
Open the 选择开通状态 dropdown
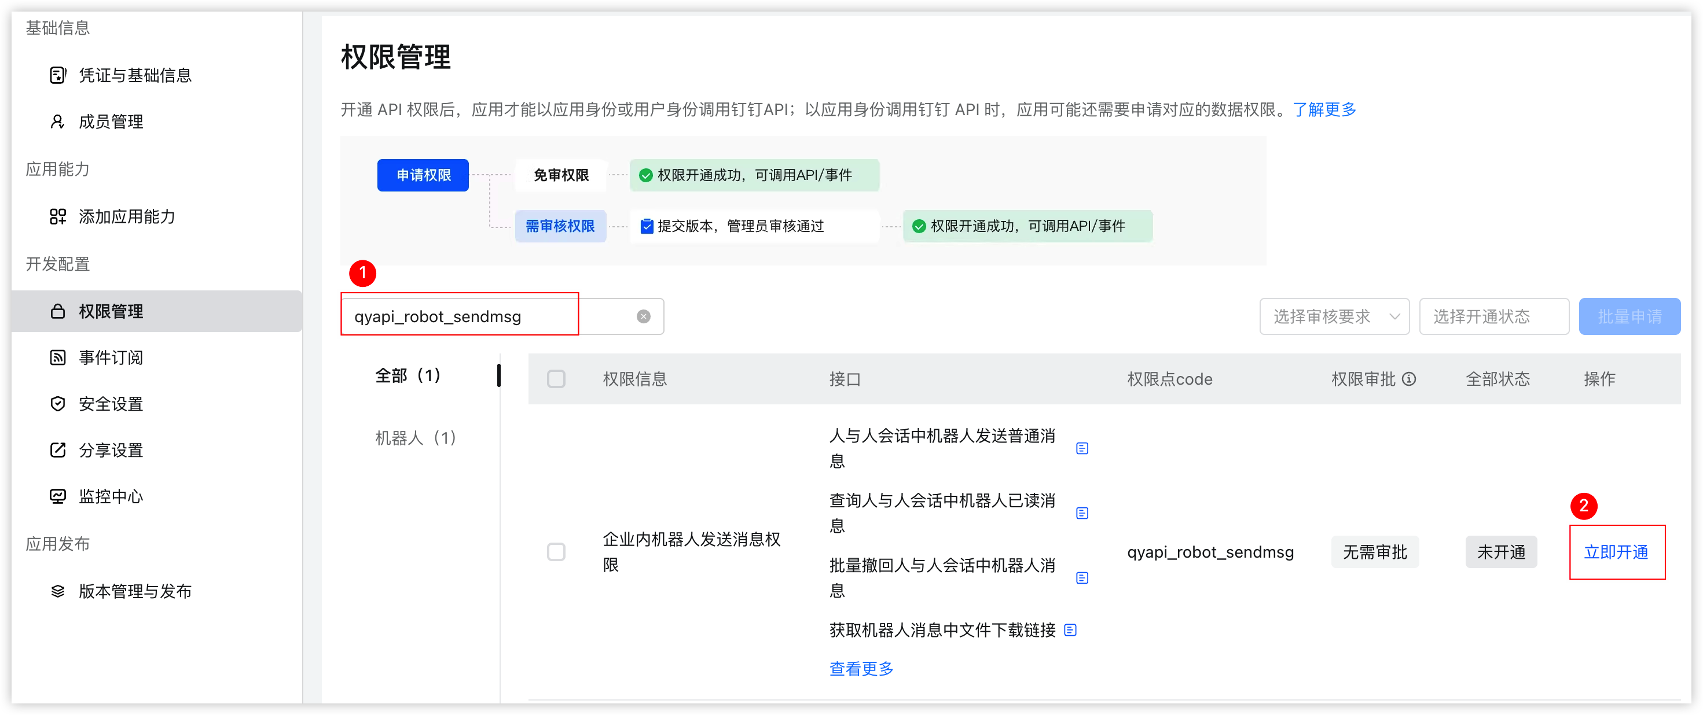click(1493, 316)
